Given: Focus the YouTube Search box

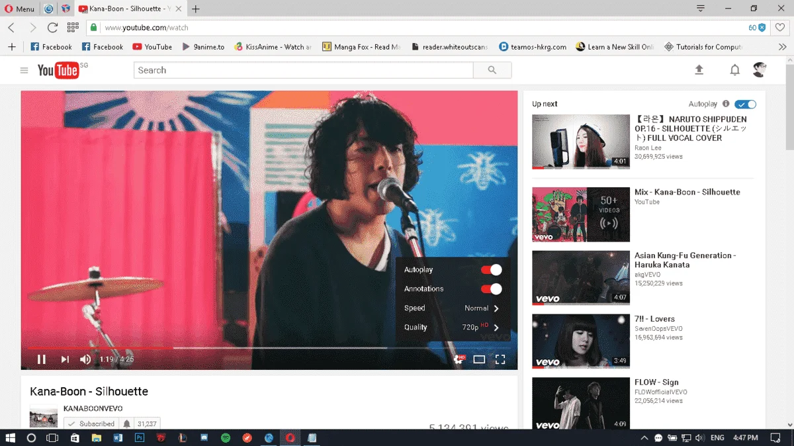Looking at the screenshot, I should 304,70.
